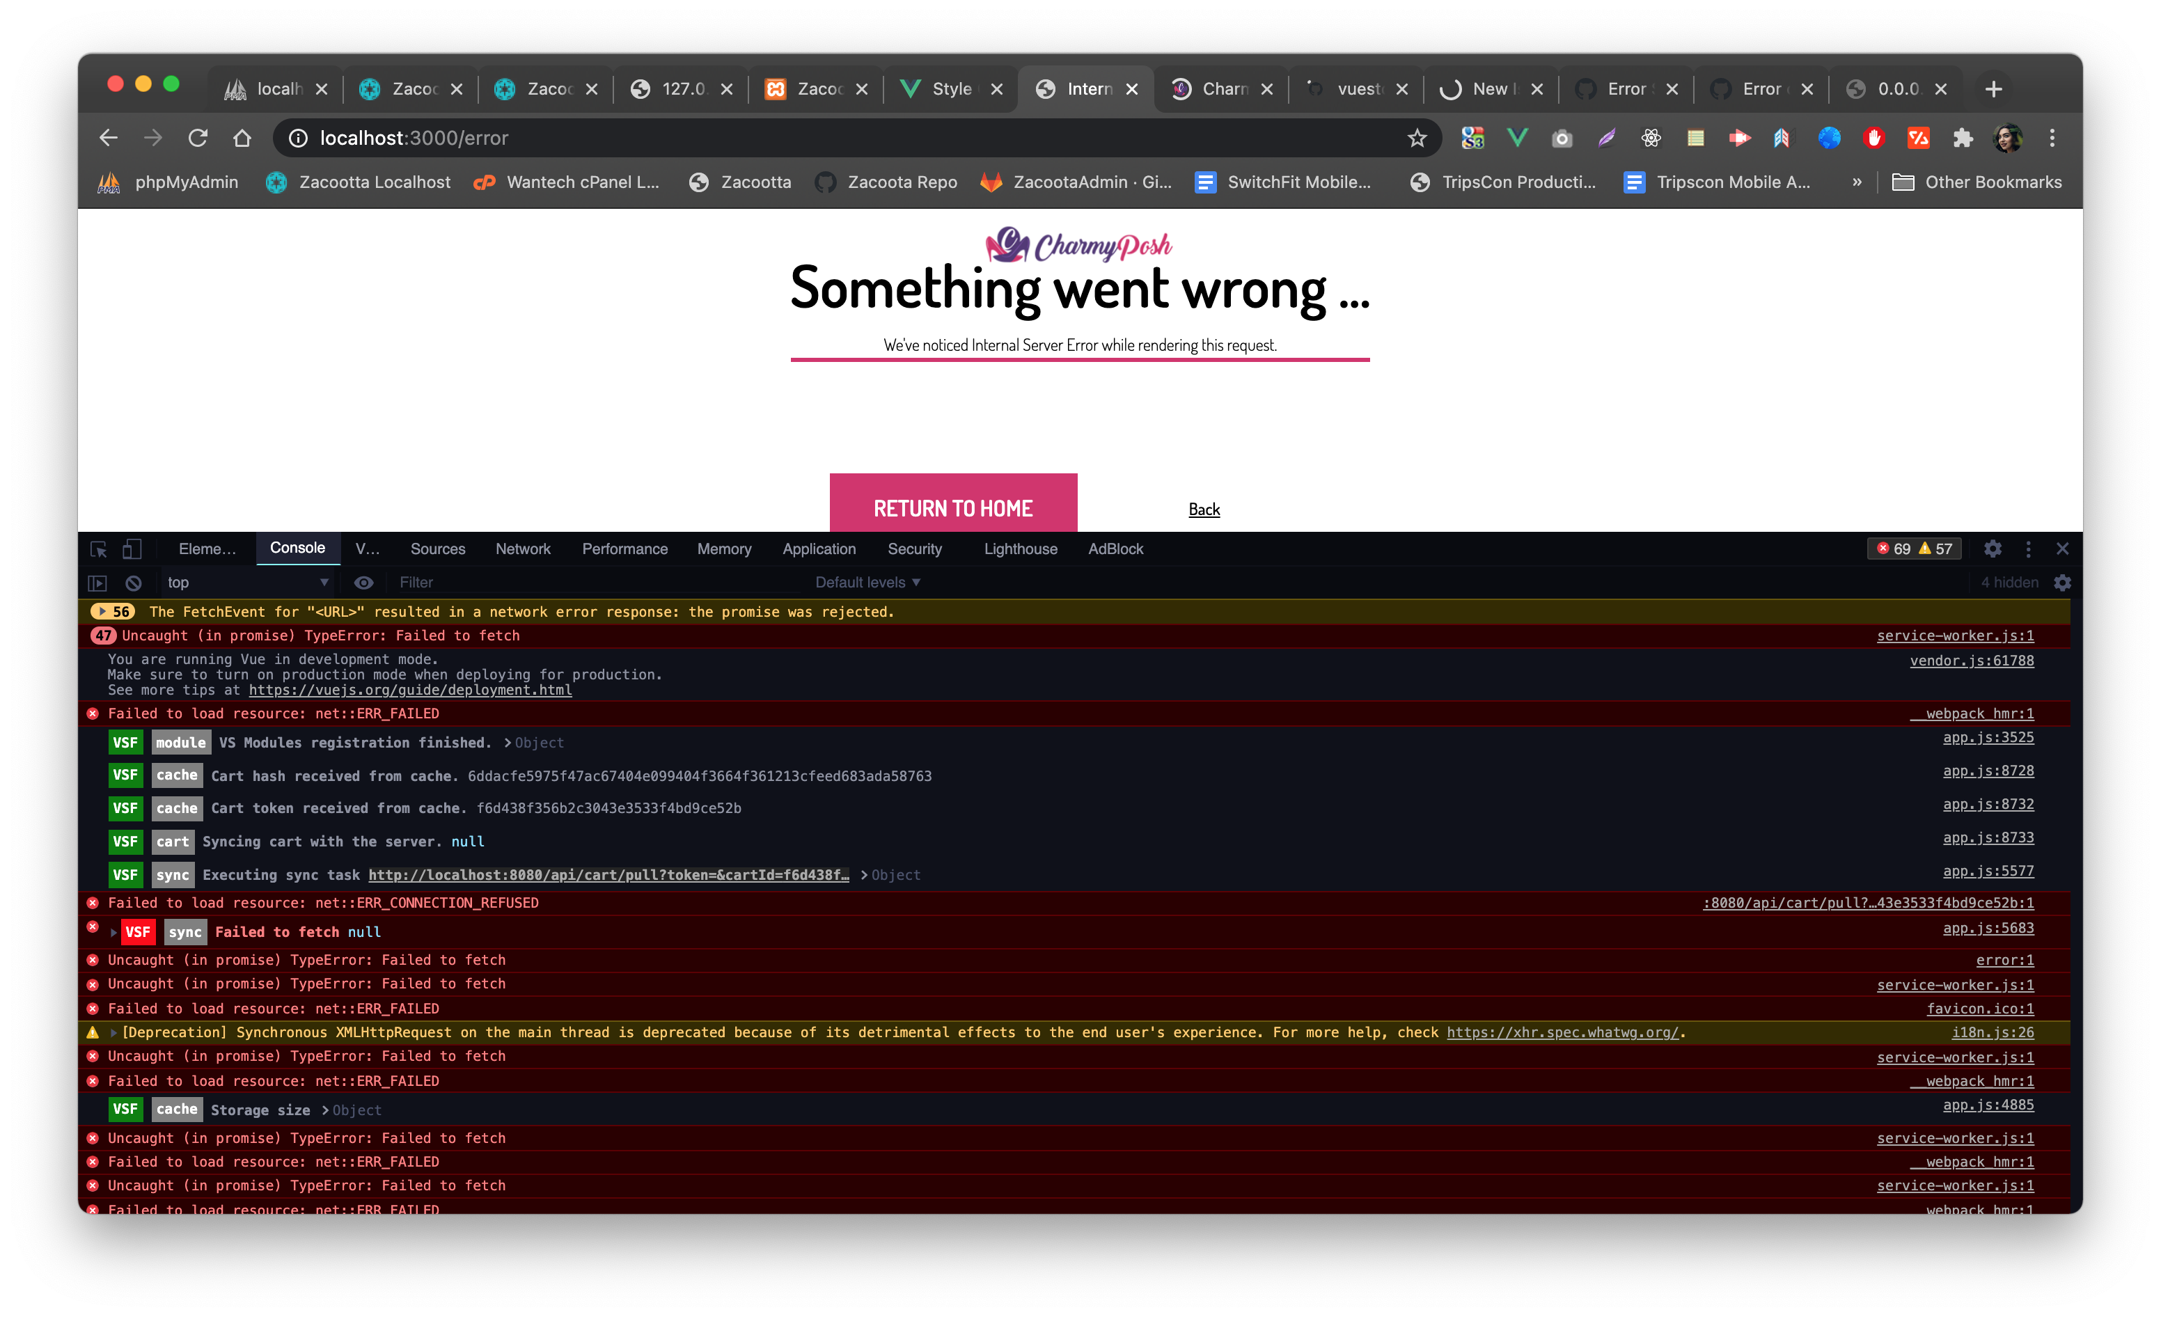This screenshot has width=2161, height=1317.
Task: Open the browser extensions puzzle icon
Action: pos(1963,138)
